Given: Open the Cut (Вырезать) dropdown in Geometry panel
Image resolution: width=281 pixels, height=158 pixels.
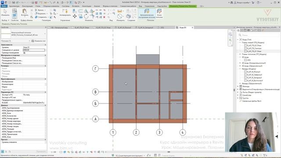Looking at the screenshot, I should point(47,14).
